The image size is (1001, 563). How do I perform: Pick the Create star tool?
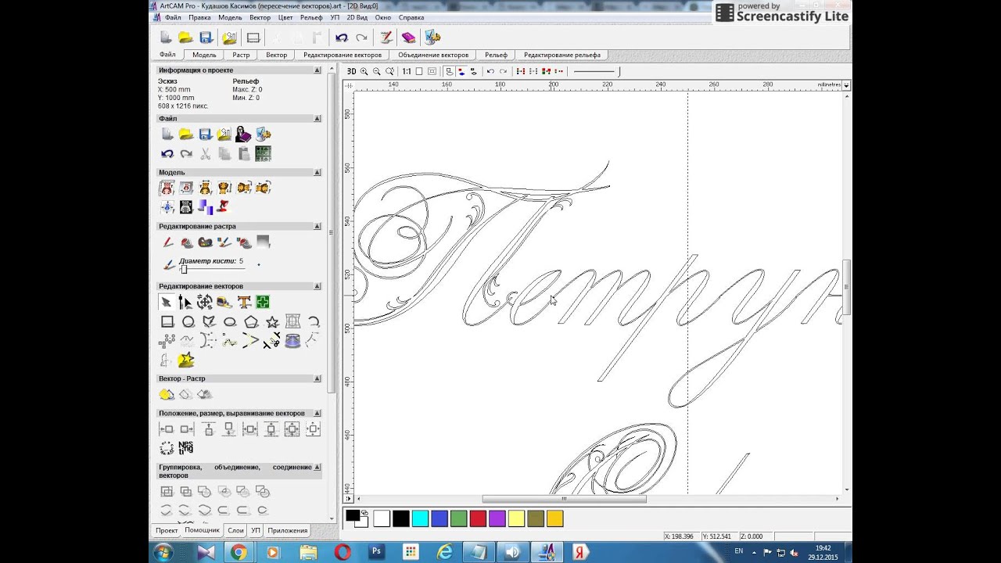coord(272,321)
